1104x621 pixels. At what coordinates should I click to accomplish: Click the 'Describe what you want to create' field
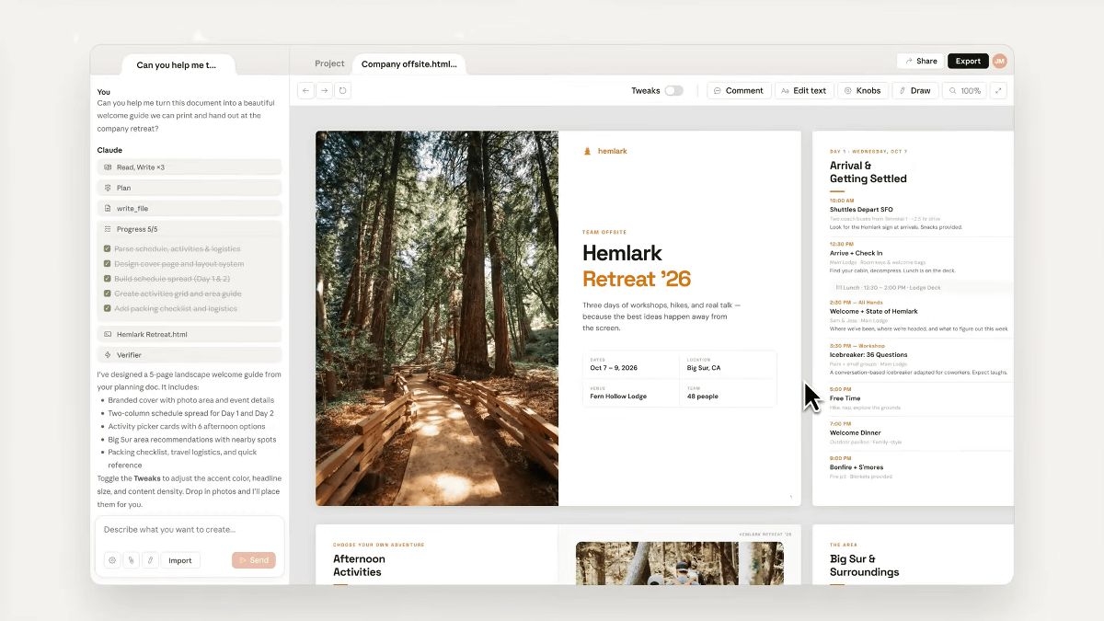[189, 530]
